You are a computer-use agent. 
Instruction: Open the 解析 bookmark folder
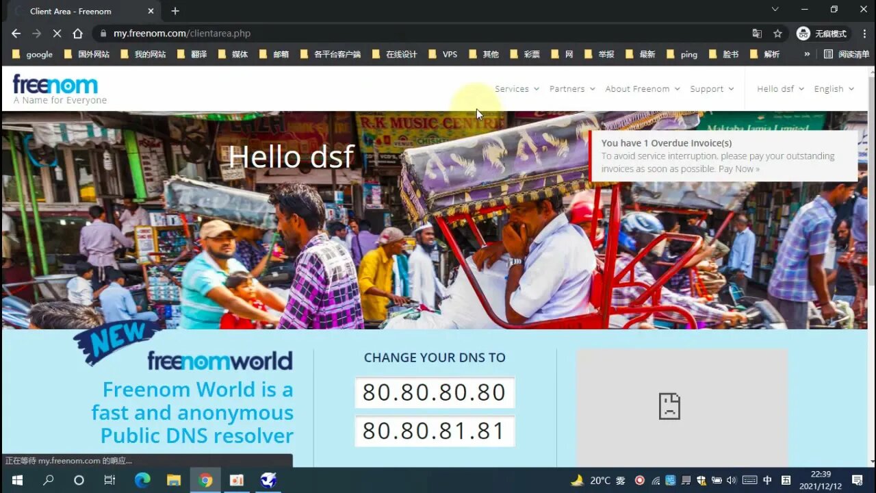[764, 54]
